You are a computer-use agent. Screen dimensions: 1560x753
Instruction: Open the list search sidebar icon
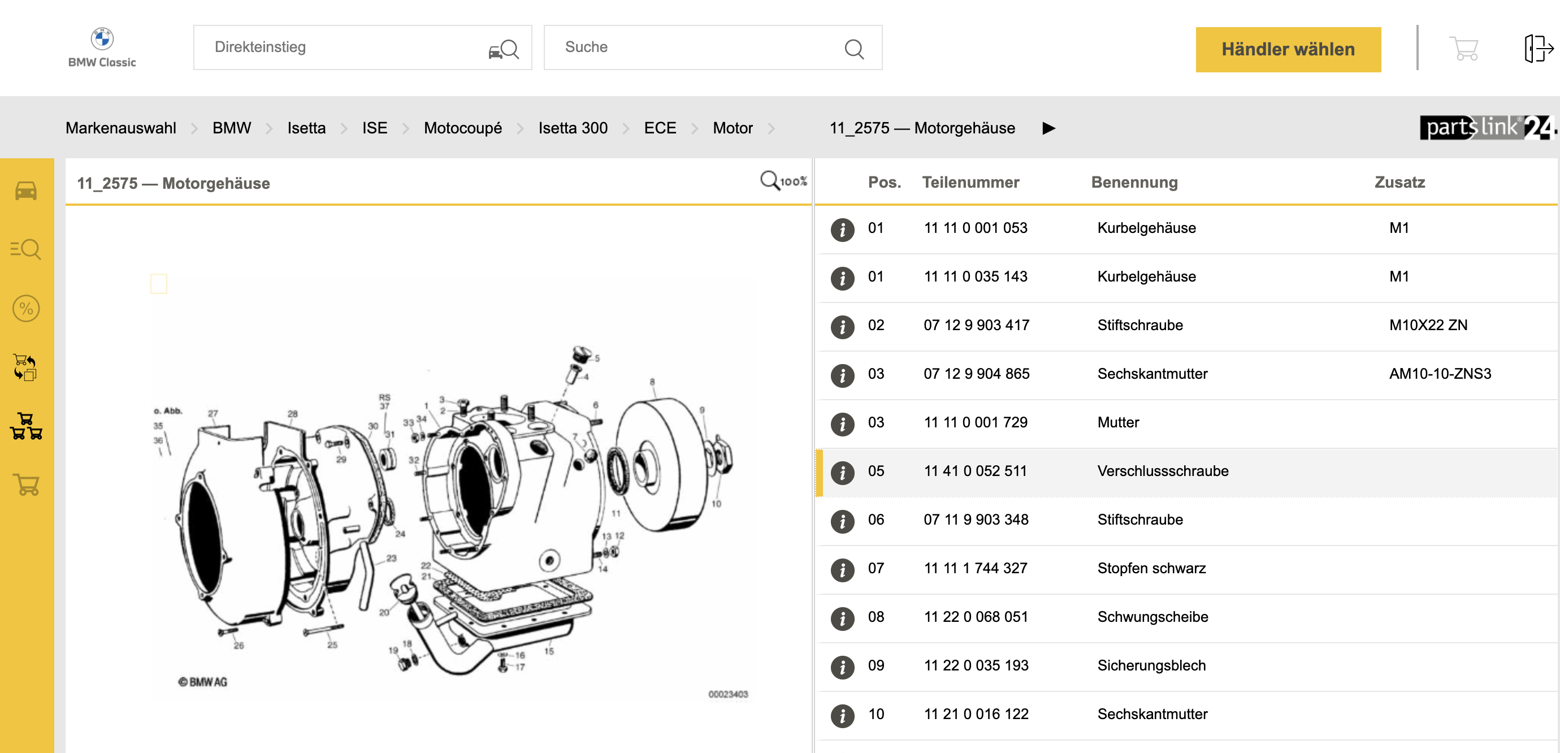coord(25,249)
